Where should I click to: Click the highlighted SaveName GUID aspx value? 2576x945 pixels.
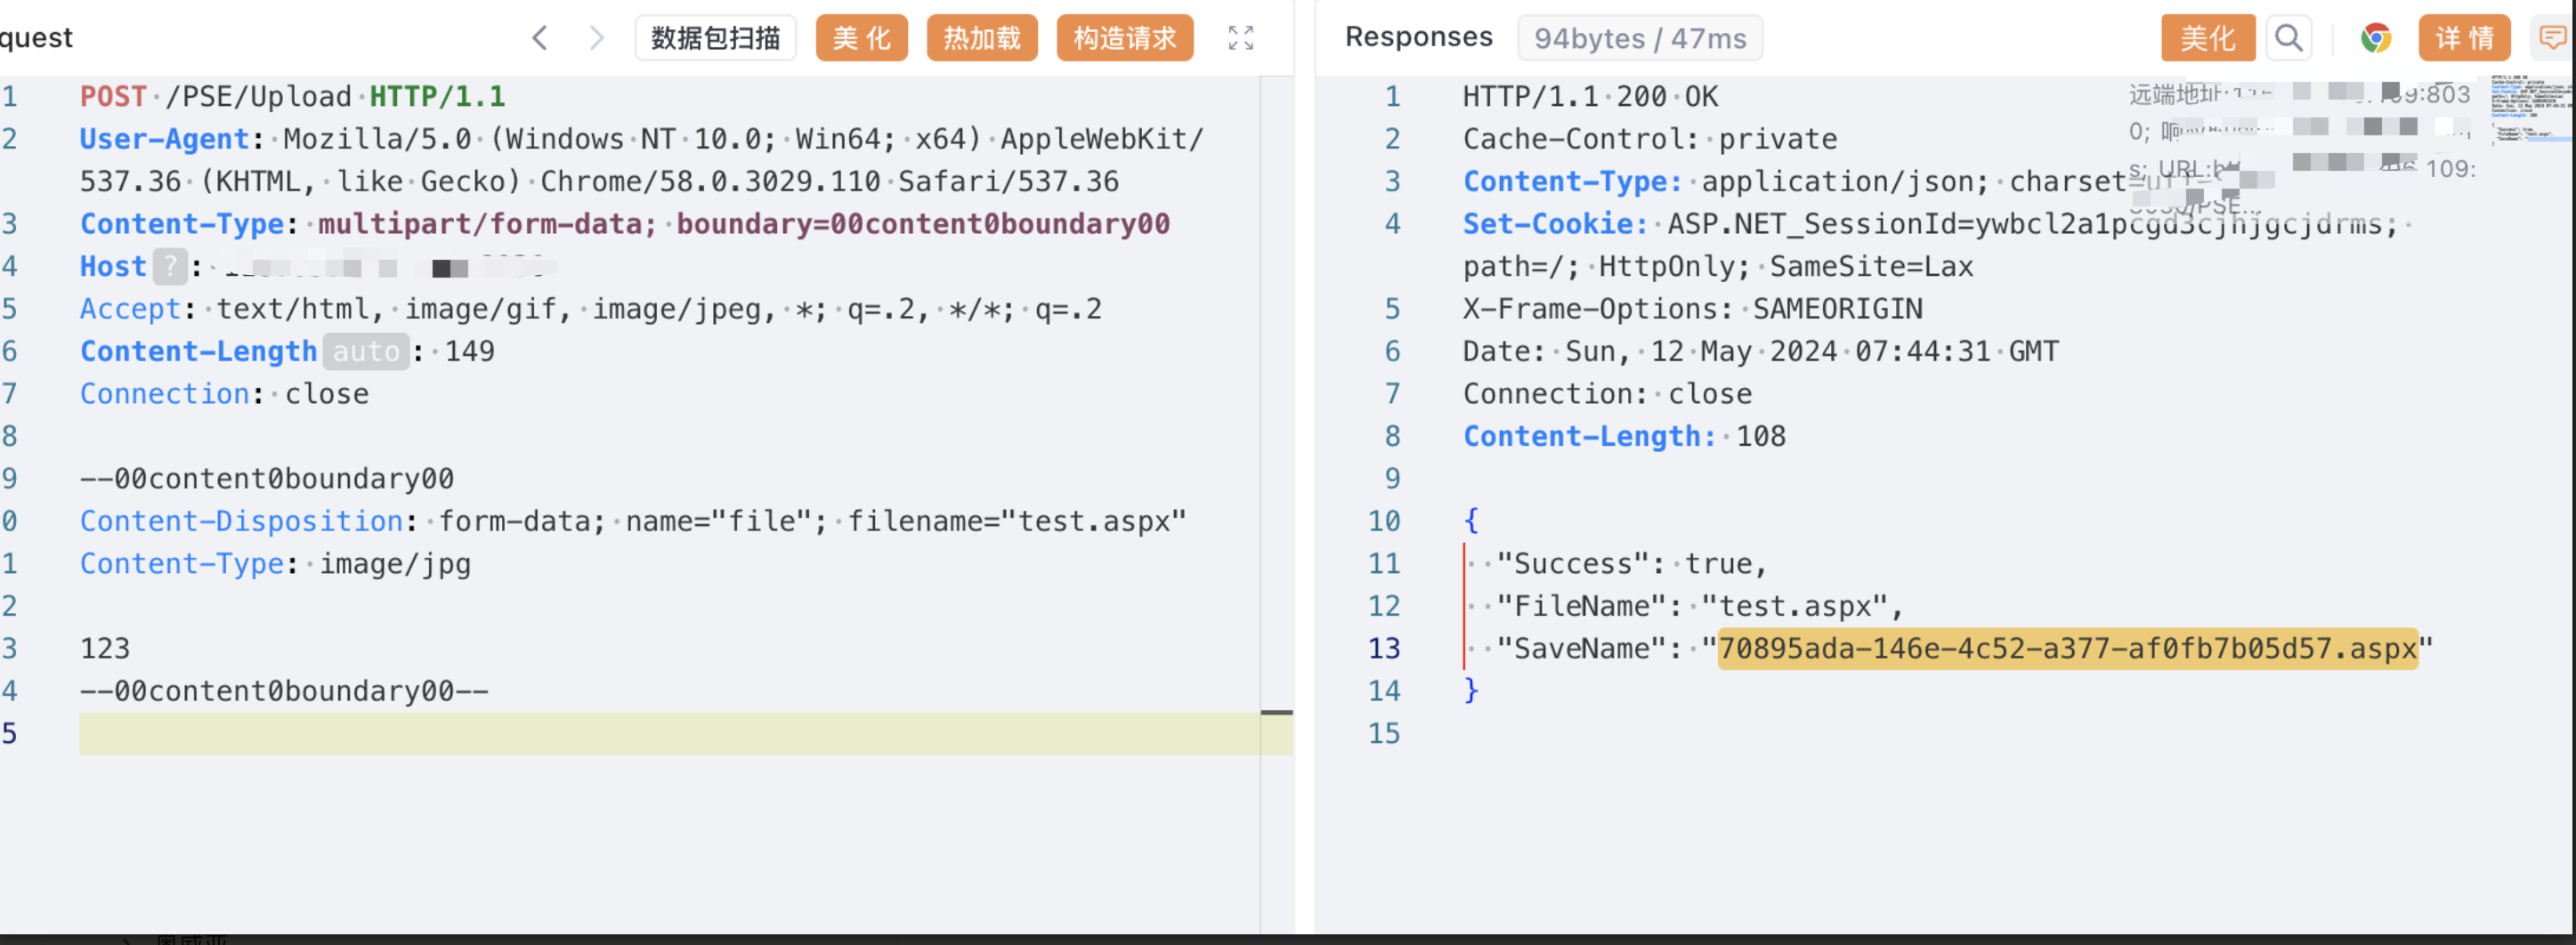(2067, 648)
